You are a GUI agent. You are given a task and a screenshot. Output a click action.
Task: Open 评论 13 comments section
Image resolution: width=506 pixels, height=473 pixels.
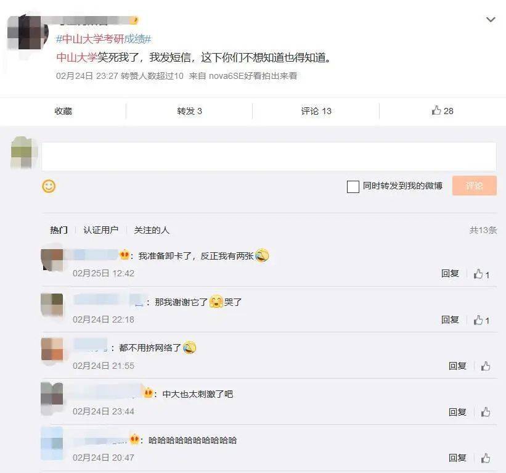pyautogui.click(x=316, y=111)
